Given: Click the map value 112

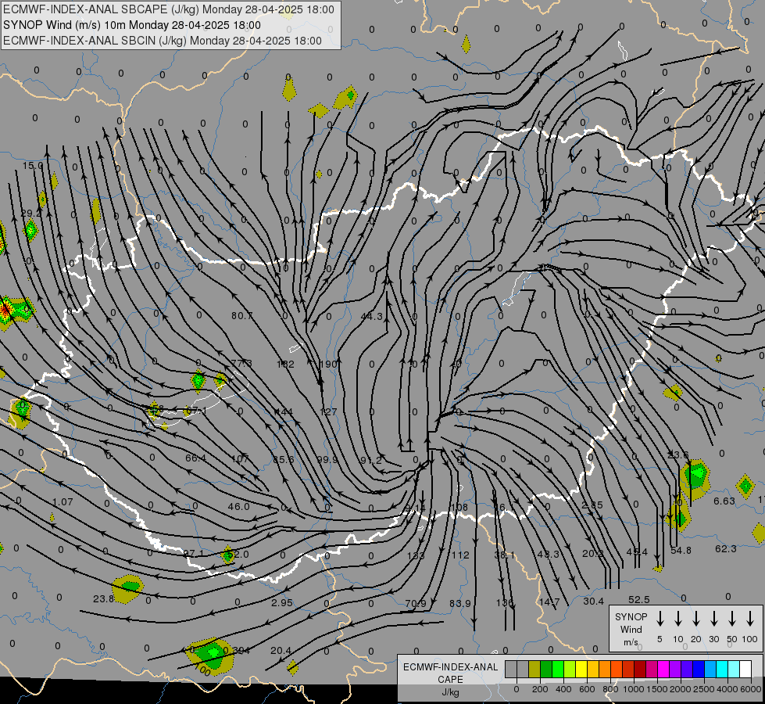Looking at the screenshot, I should (460, 555).
